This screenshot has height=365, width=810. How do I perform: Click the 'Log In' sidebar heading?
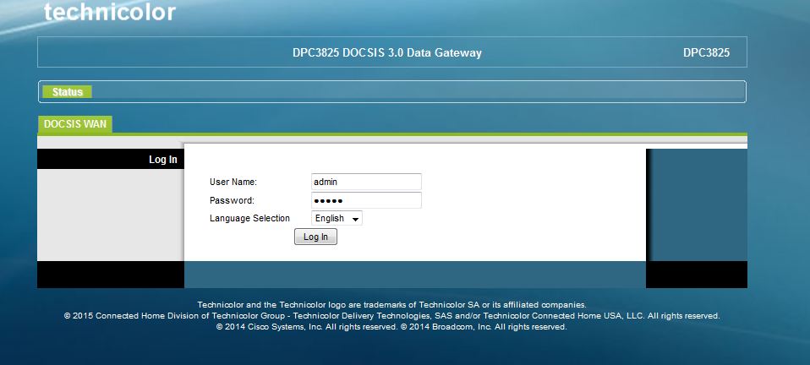tap(162, 160)
